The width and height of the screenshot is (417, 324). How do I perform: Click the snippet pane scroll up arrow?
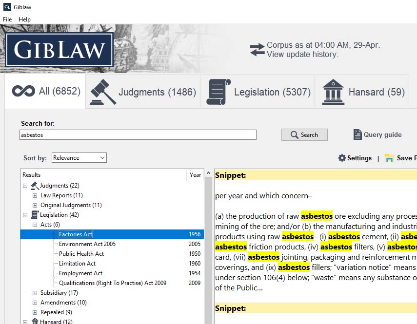point(209,173)
